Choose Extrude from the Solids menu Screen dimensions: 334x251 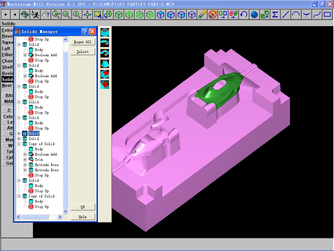click(8, 30)
